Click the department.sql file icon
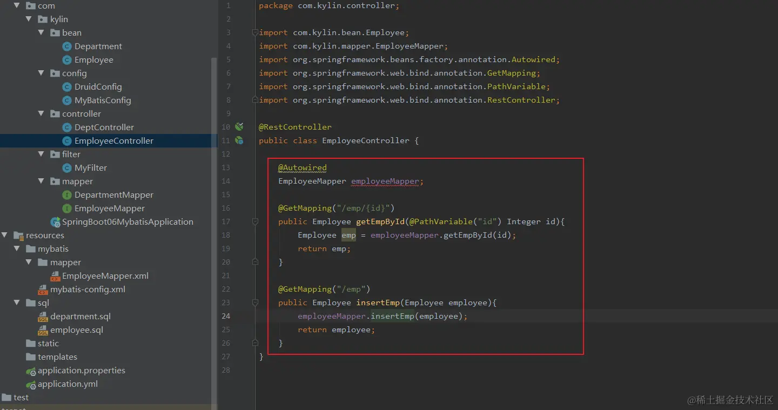This screenshot has height=410, width=778. (x=43, y=317)
